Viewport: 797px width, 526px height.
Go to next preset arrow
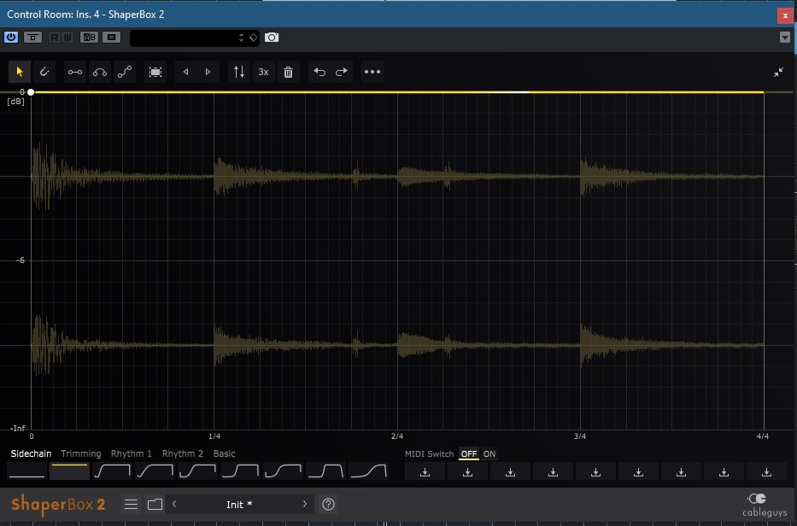tap(304, 504)
